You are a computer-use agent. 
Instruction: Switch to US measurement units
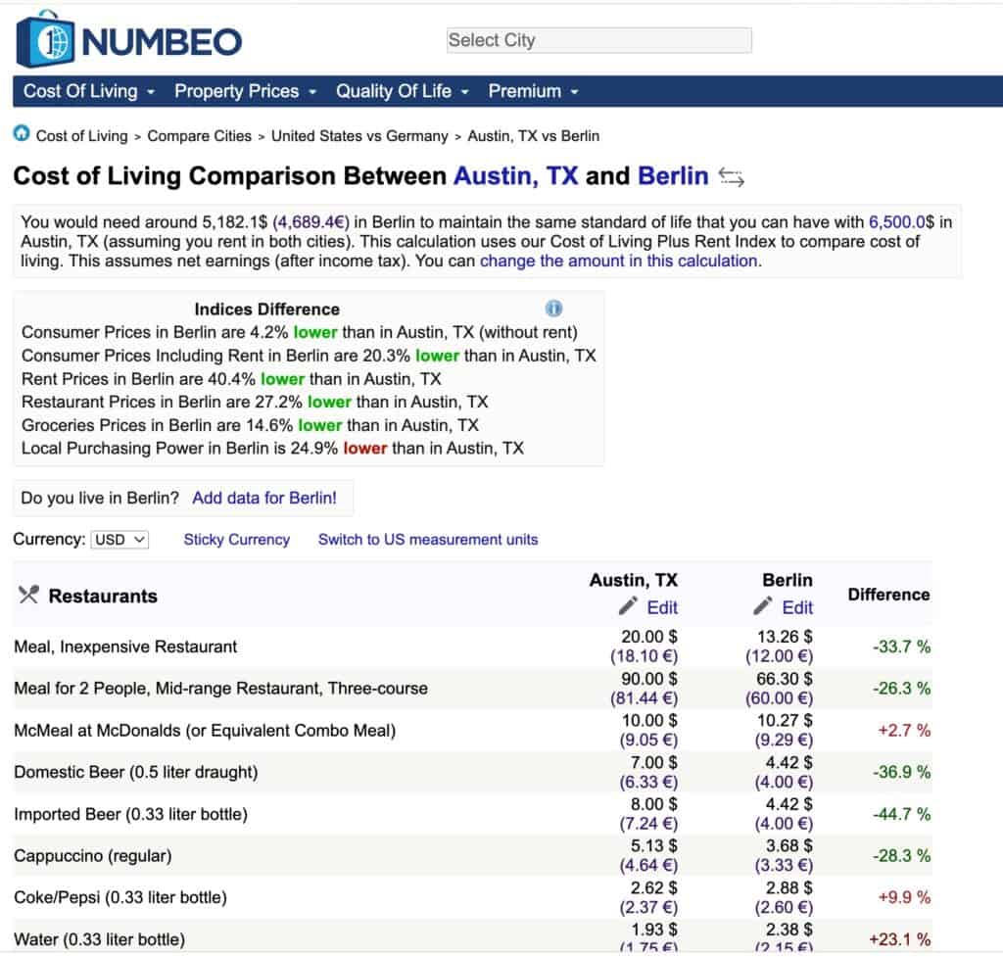pyautogui.click(x=427, y=540)
